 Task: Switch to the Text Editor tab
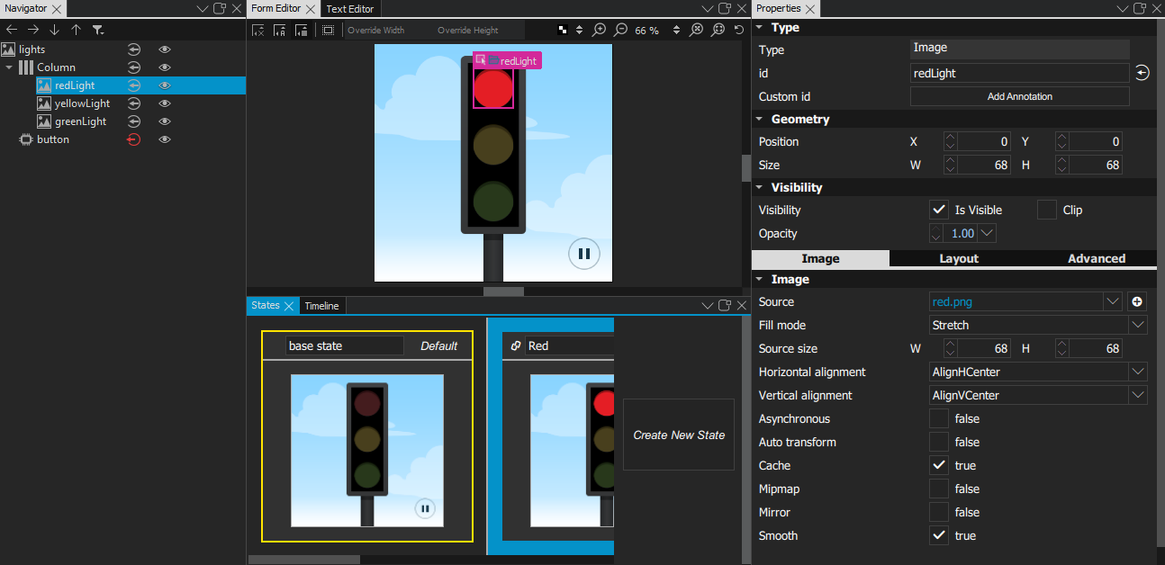coord(351,8)
